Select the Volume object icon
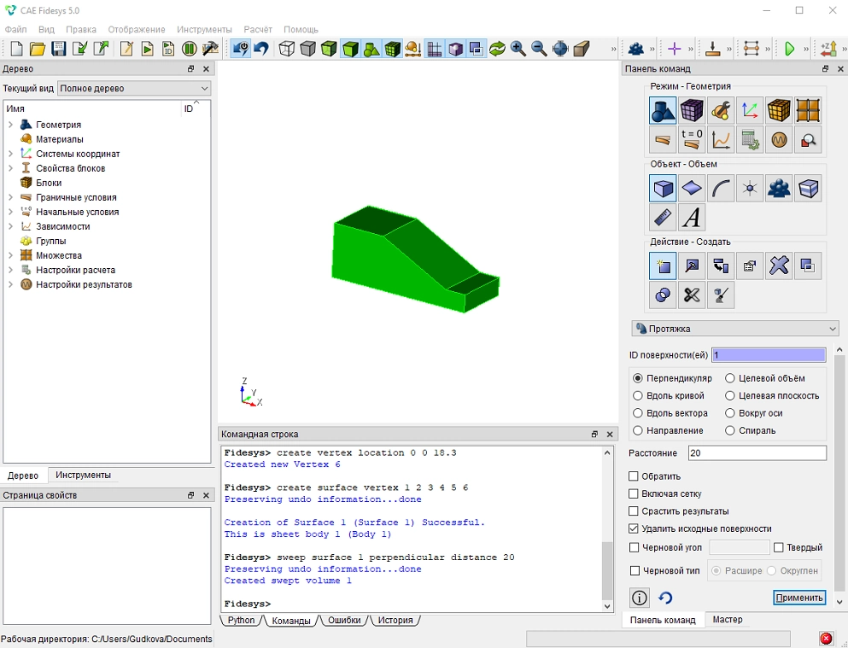This screenshot has width=848, height=648. 663,188
